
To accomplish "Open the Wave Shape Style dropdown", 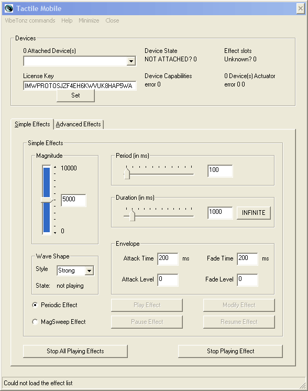I will (x=89, y=270).
